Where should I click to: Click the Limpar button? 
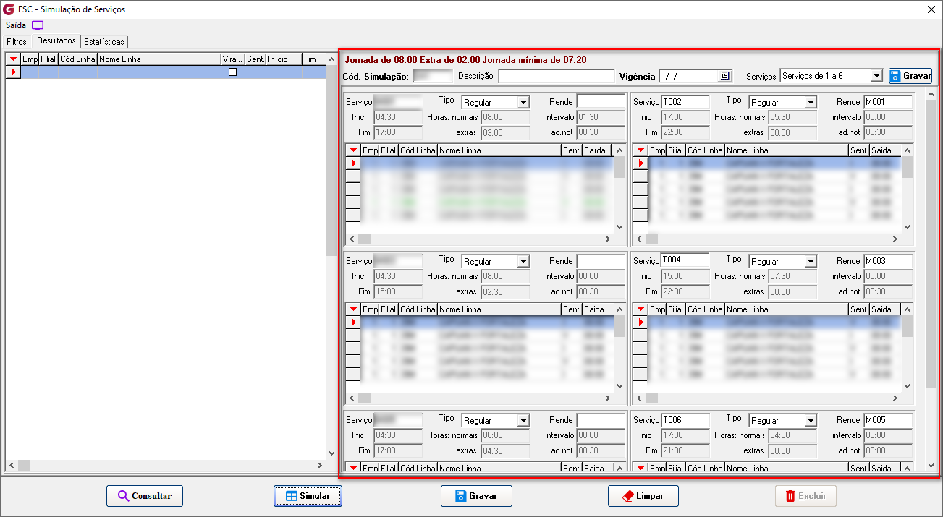click(x=643, y=496)
